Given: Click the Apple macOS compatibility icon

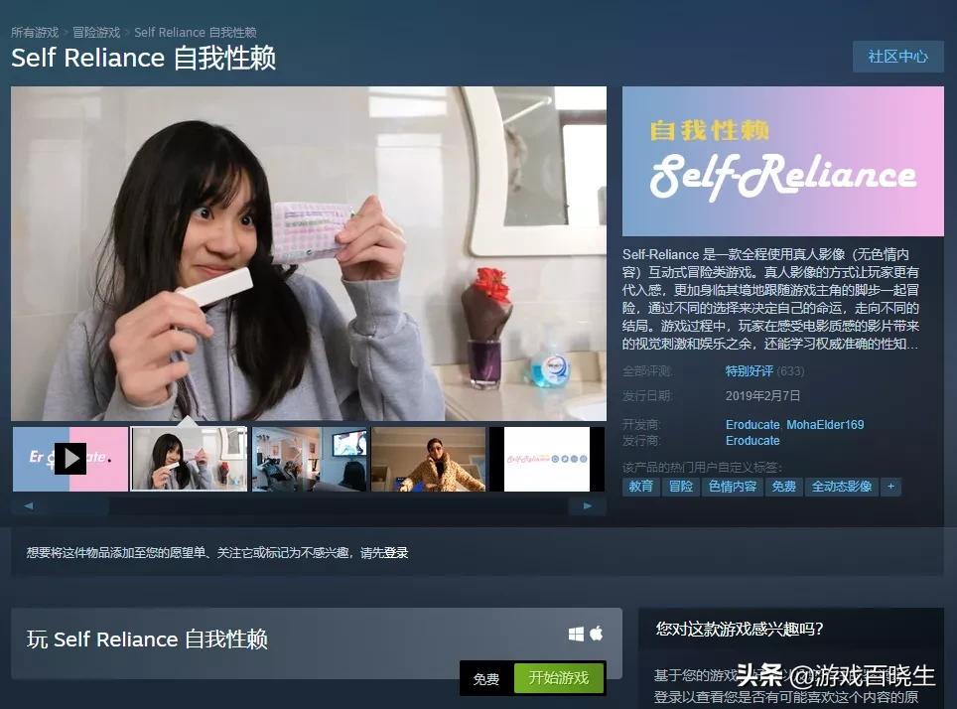Looking at the screenshot, I should [597, 633].
